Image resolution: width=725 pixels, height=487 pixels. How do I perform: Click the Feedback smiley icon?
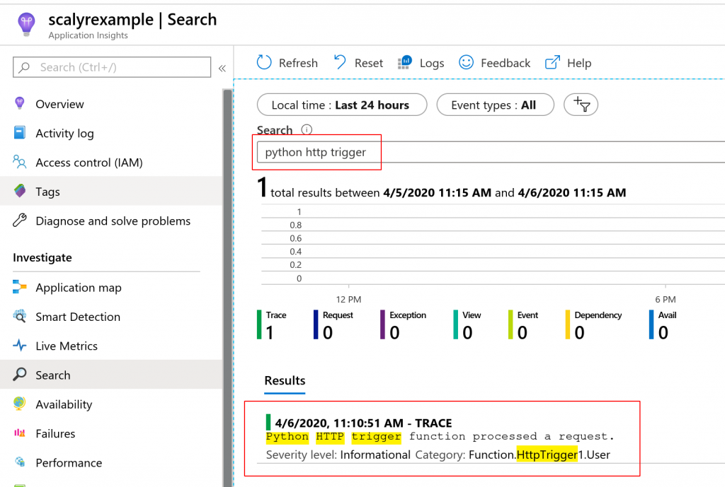[x=466, y=63]
